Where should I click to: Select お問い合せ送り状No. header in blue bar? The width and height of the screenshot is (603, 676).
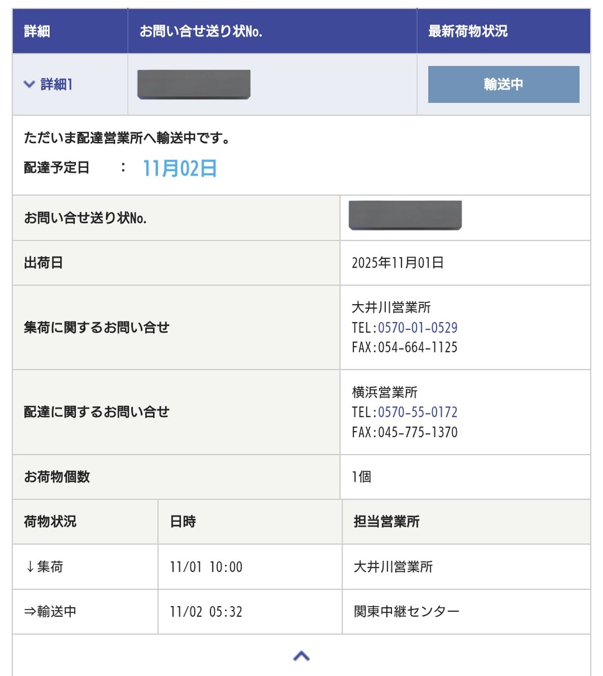click(201, 31)
